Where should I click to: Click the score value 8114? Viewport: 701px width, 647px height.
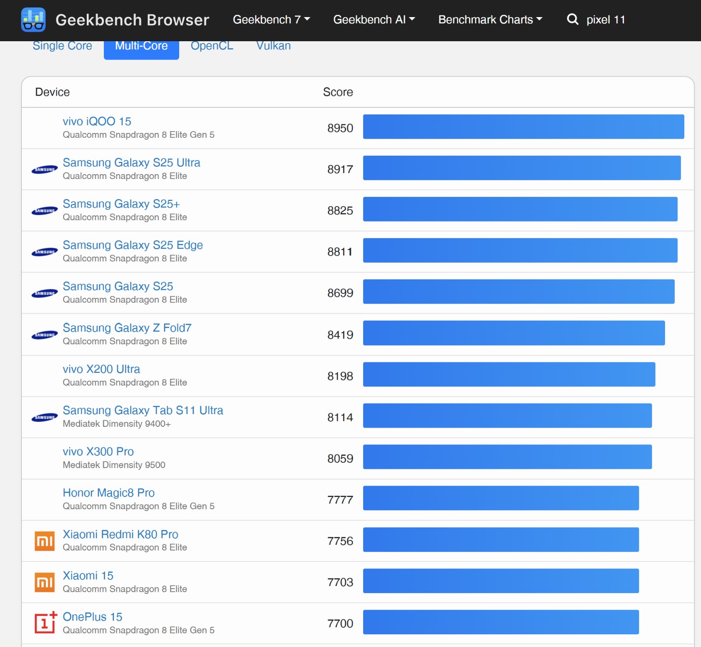(x=340, y=418)
